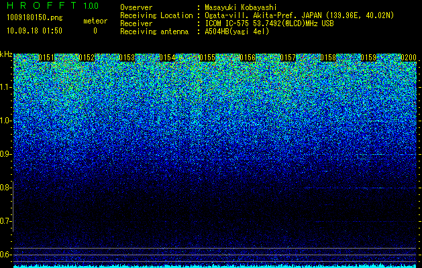Click the 0154 time marker
The image size is (422, 268).
[167, 58]
